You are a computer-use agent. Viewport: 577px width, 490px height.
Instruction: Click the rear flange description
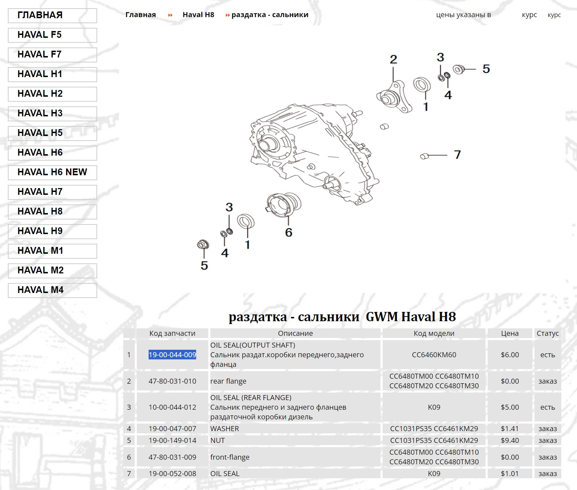(228, 381)
